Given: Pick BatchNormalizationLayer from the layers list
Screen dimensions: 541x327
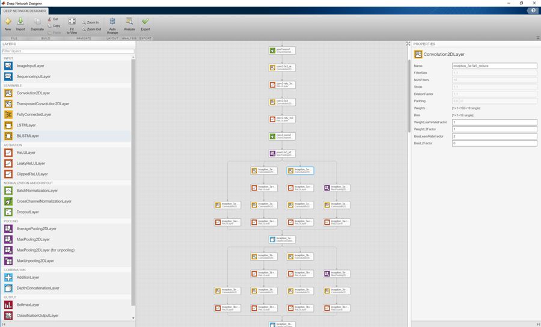Looking at the screenshot, I should [x=37, y=191].
